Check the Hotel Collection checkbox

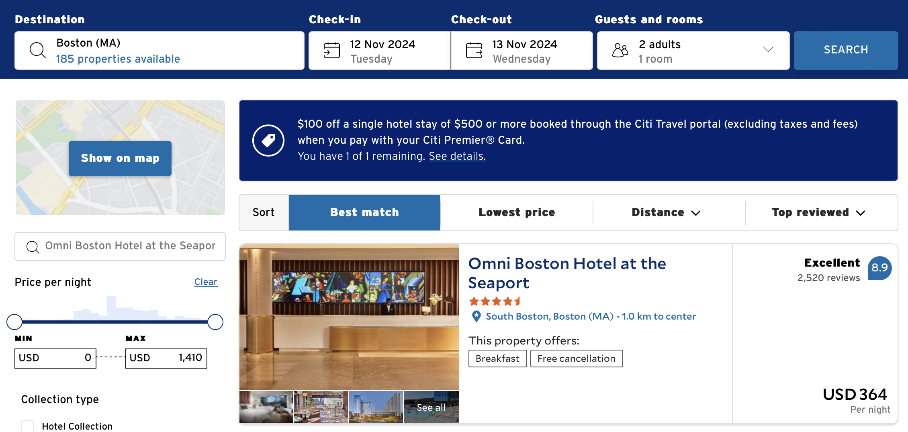coord(27,426)
